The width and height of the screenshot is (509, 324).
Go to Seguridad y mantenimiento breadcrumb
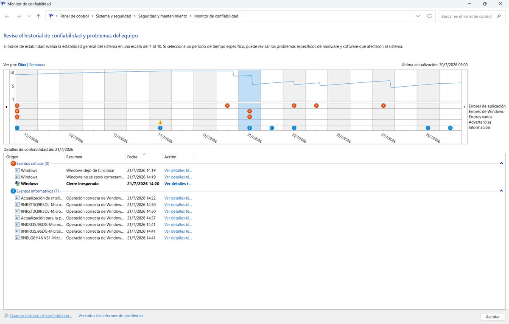(163, 16)
